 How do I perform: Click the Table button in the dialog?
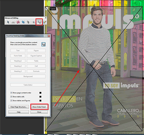point(36,61)
